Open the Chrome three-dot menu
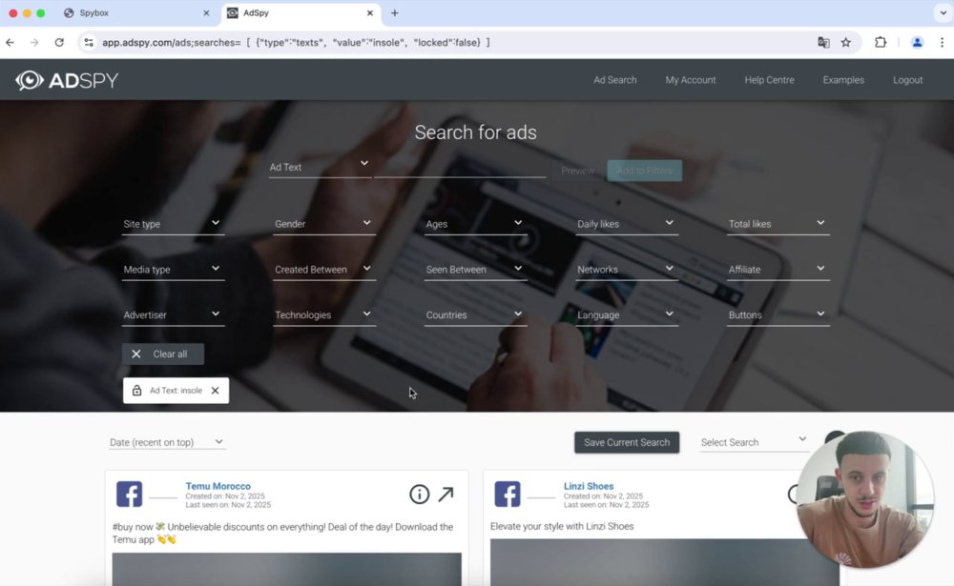 coord(942,43)
